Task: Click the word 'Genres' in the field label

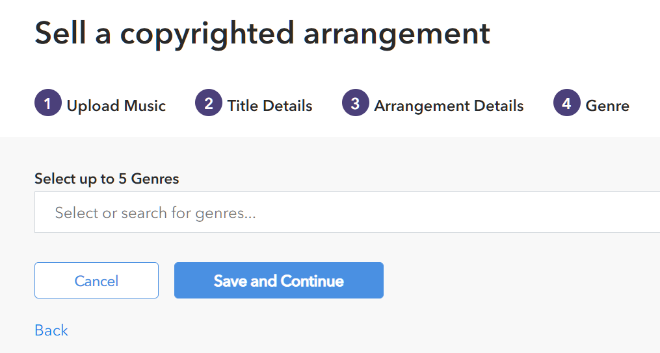Action: tap(155, 178)
